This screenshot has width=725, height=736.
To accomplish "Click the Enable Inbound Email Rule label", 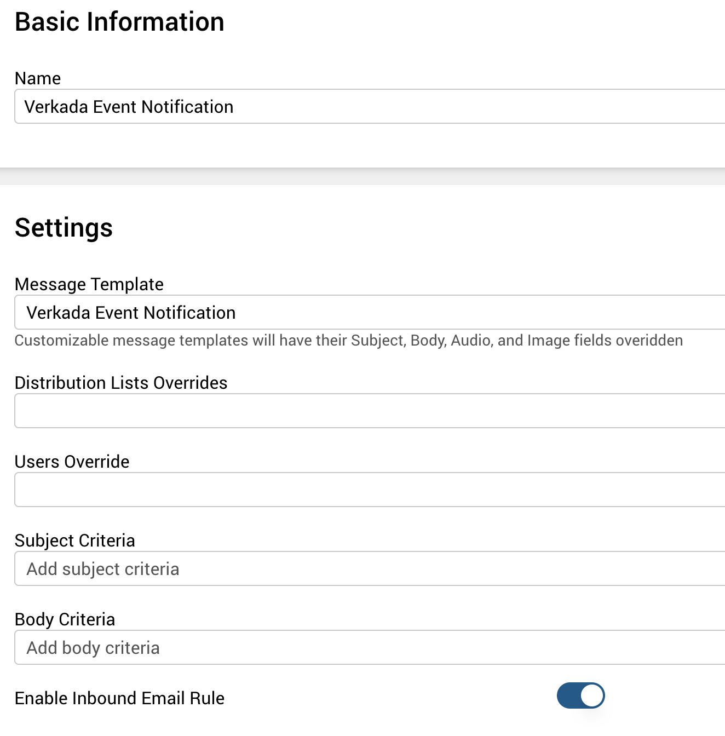I will 119,698.
